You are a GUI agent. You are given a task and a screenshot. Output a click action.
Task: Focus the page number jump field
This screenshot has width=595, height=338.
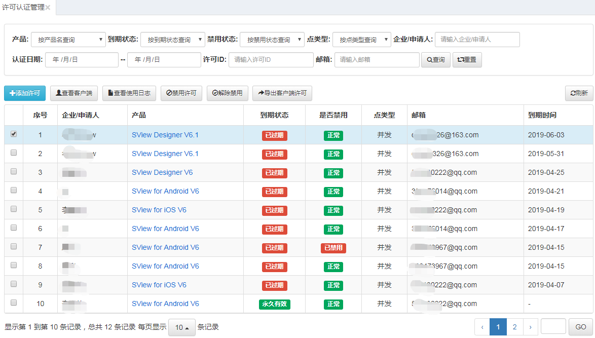(x=553, y=327)
